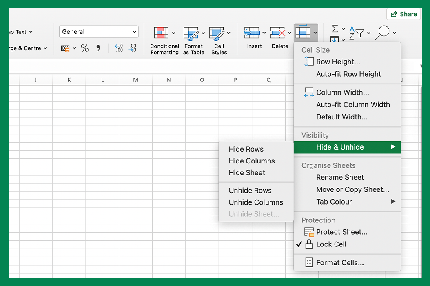
Task: Click the AutoSum sigma icon
Action: [335, 29]
